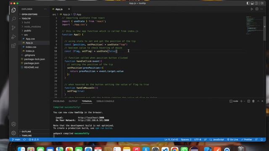This screenshot has width=269, height=151.
Task: Open localhost:3000 link in terminal
Action: [91, 117]
